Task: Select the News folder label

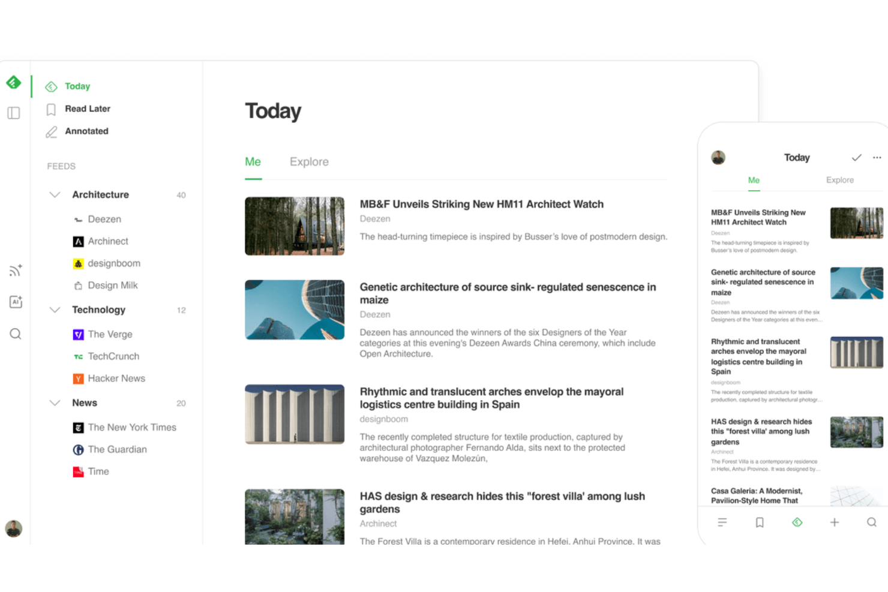Action: tap(85, 403)
